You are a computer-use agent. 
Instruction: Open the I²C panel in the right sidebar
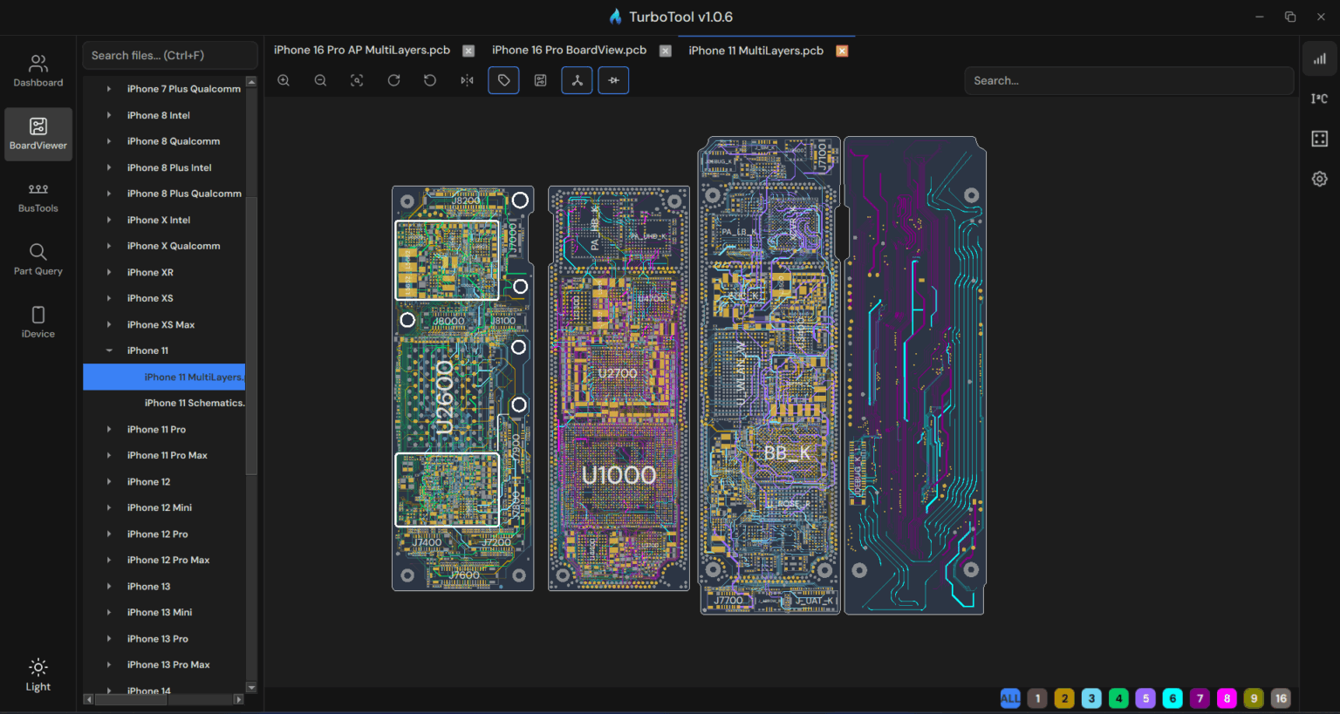[1319, 99]
